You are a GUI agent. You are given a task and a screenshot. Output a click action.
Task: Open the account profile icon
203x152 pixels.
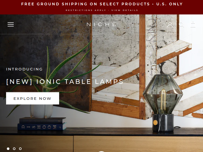click(x=170, y=25)
